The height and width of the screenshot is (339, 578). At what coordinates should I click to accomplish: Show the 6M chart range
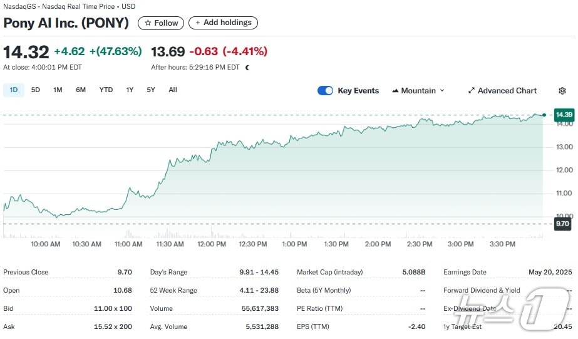81,90
